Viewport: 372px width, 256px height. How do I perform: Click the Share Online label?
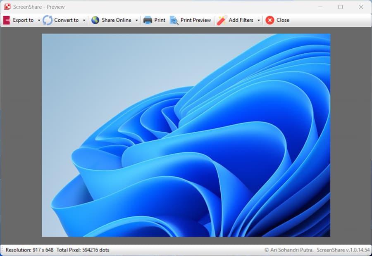click(117, 20)
